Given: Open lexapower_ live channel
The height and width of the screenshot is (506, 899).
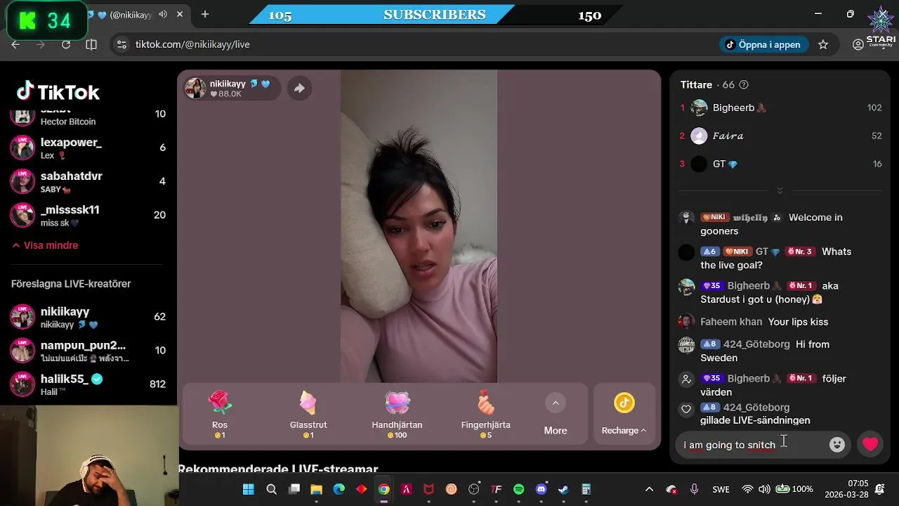Looking at the screenshot, I should (x=88, y=148).
